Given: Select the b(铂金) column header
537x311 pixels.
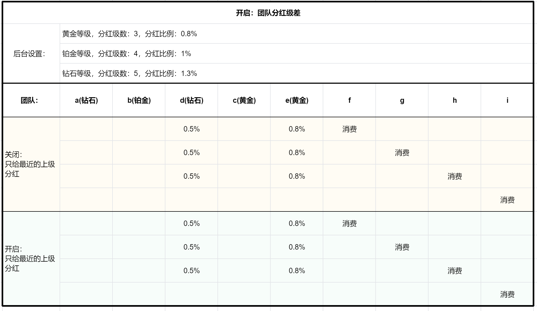Looking at the screenshot, I should coord(139,100).
